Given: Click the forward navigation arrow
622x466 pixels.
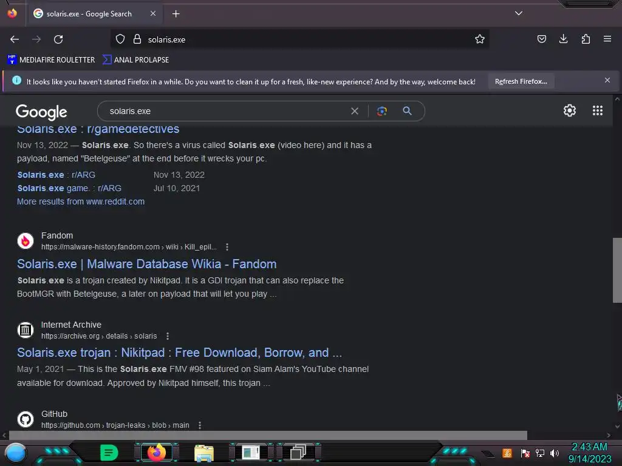Looking at the screenshot, I should point(36,39).
